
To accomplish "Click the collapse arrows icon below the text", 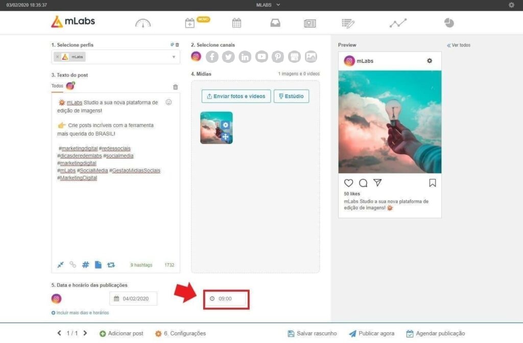I will point(60,265).
